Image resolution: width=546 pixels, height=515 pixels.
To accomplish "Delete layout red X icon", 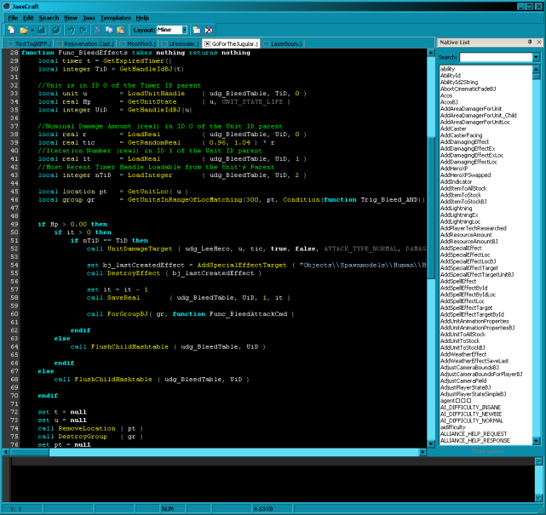I will (x=209, y=31).
